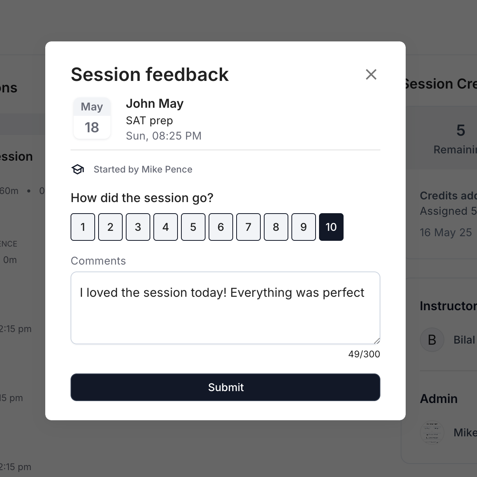Click the Bilal instructor avatar

(x=432, y=340)
